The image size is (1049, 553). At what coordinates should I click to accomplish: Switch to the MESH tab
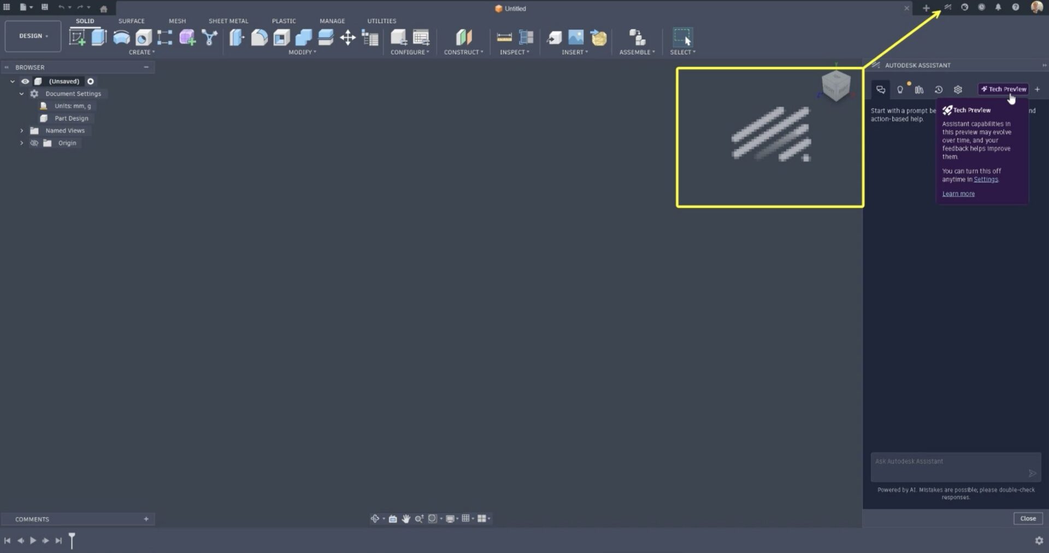tap(177, 21)
